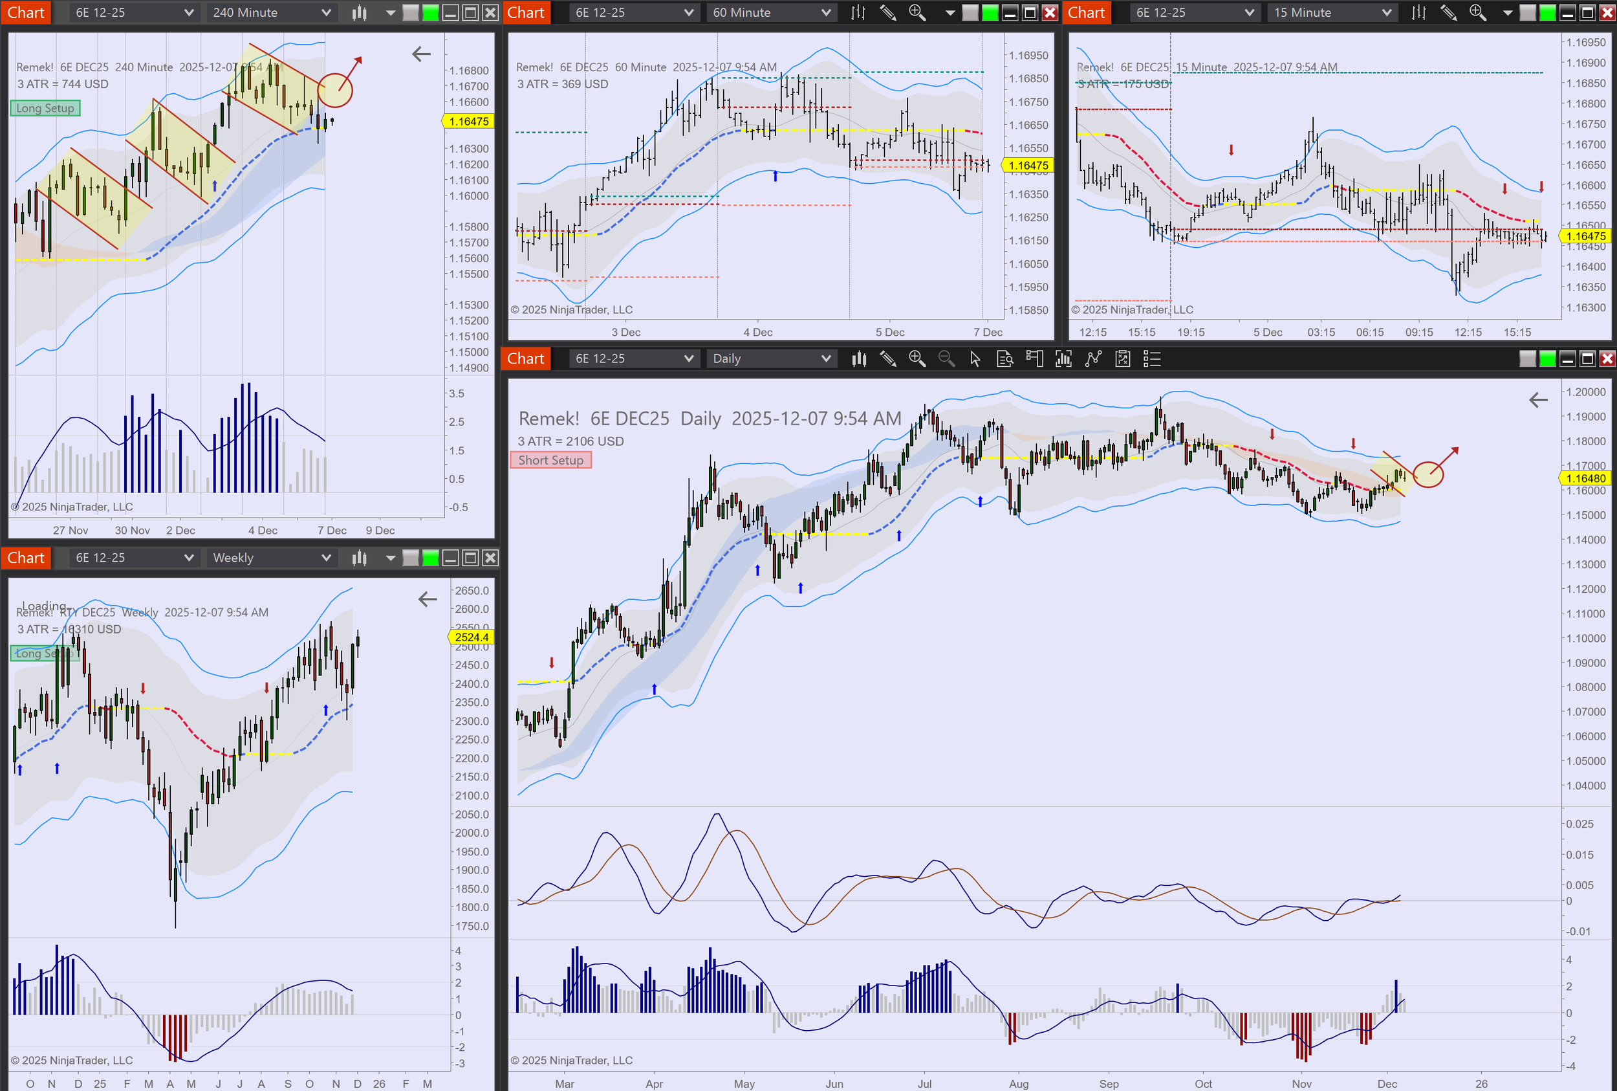Click green link color square in Daily chart
The width and height of the screenshot is (1617, 1091).
point(1548,358)
